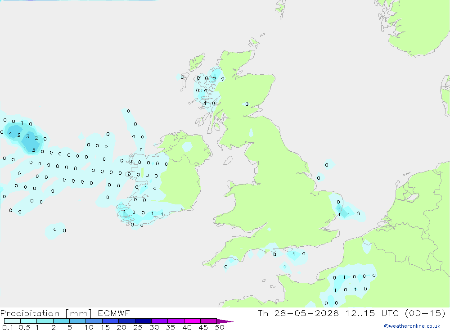Select the 2–5 mm legend color segment
Screen dimensions: 450x330
click(x=61, y=321)
